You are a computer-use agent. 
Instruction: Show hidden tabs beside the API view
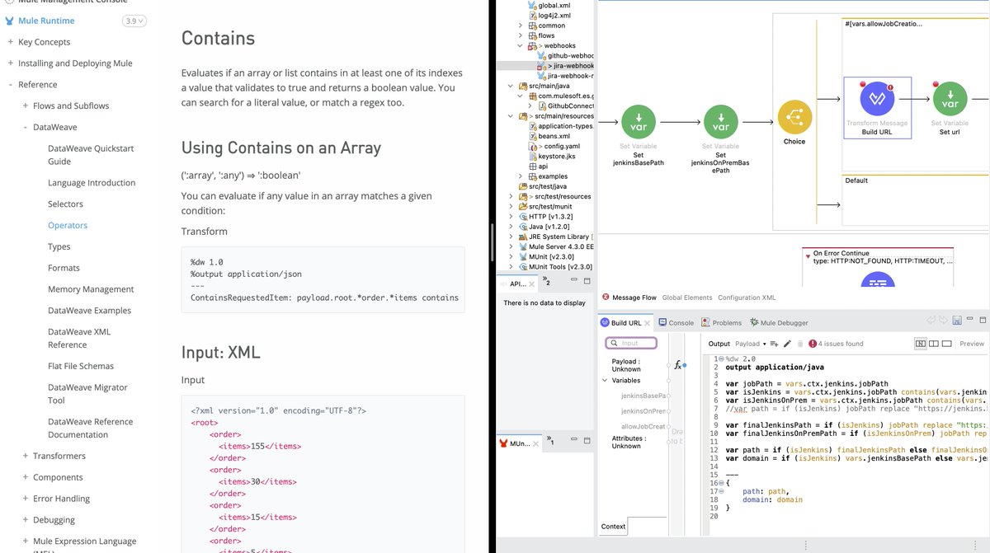coord(546,281)
